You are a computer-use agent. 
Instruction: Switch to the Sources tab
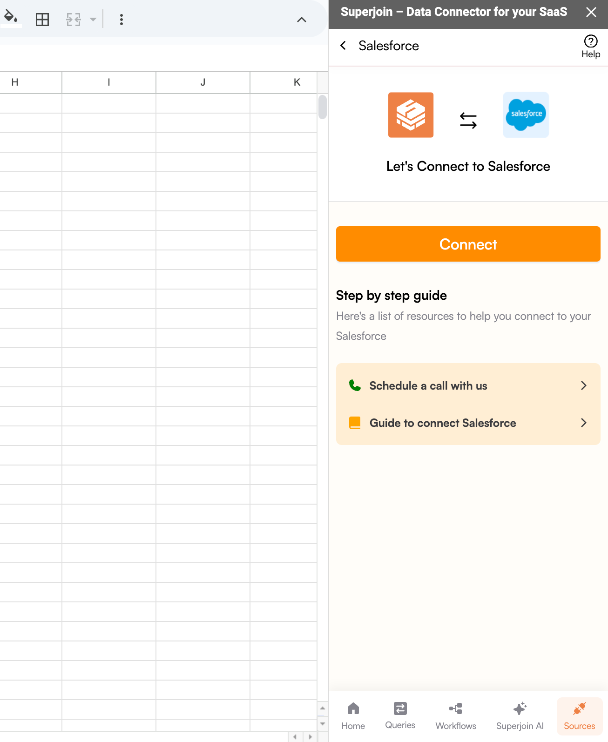tap(580, 716)
